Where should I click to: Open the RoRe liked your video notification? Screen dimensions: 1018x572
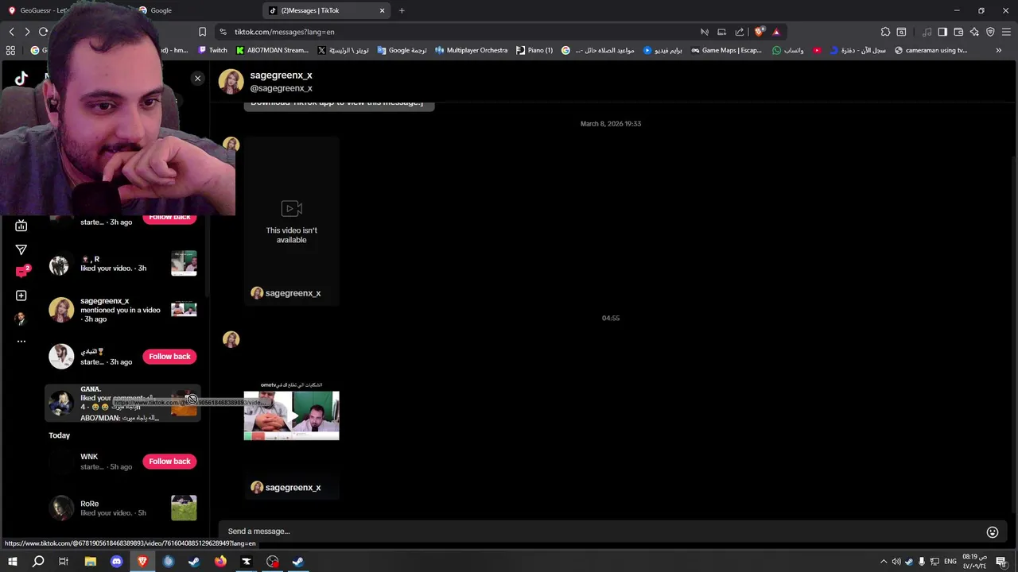coord(123,508)
